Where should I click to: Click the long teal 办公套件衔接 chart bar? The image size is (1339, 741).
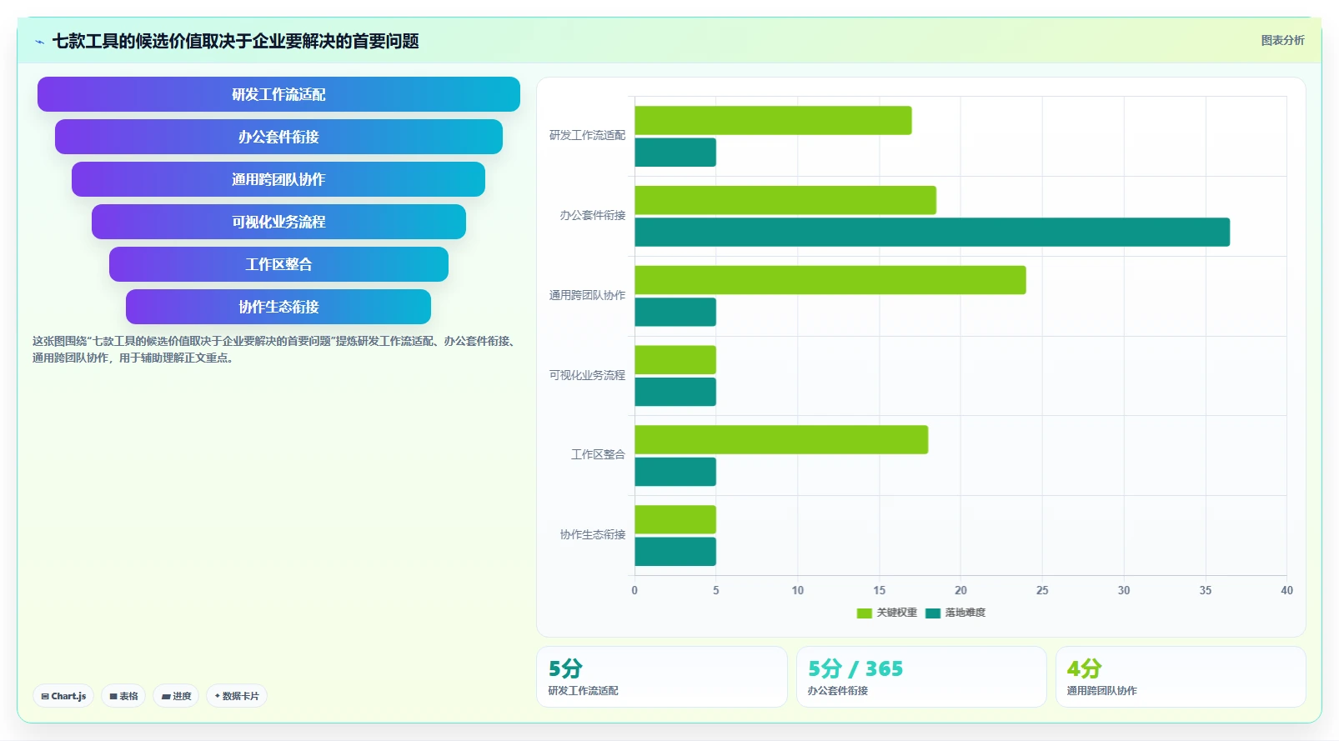point(932,233)
